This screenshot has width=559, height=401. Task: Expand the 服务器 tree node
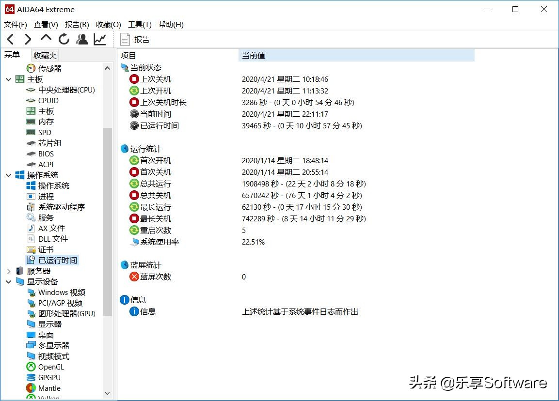coord(8,271)
